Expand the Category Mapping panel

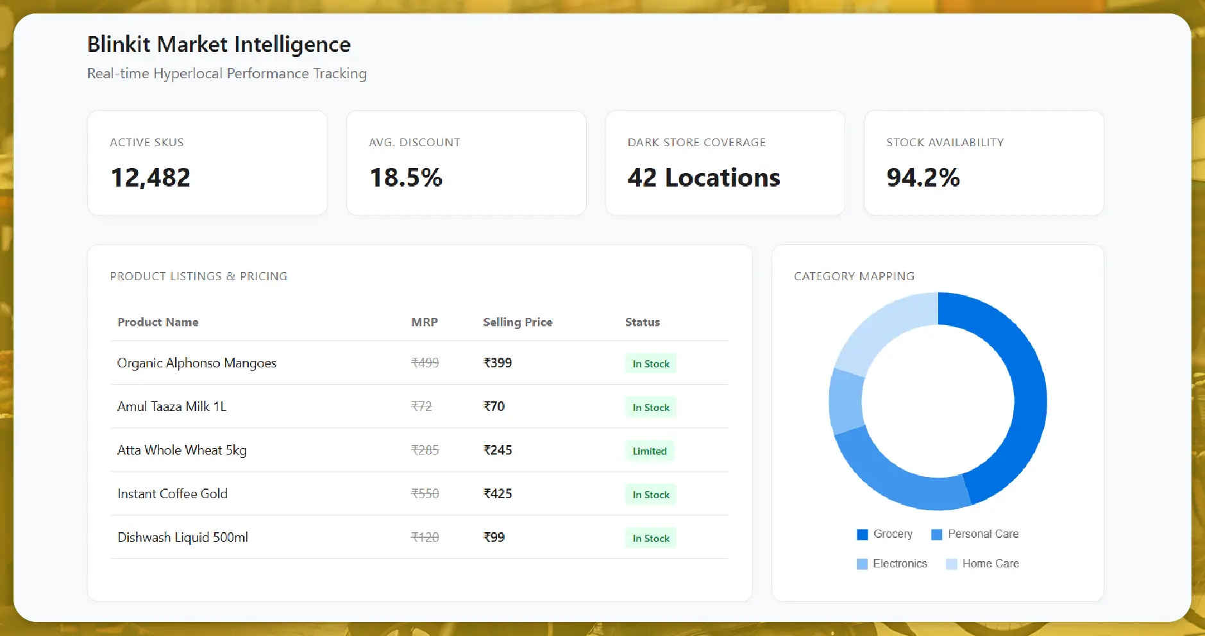(854, 276)
